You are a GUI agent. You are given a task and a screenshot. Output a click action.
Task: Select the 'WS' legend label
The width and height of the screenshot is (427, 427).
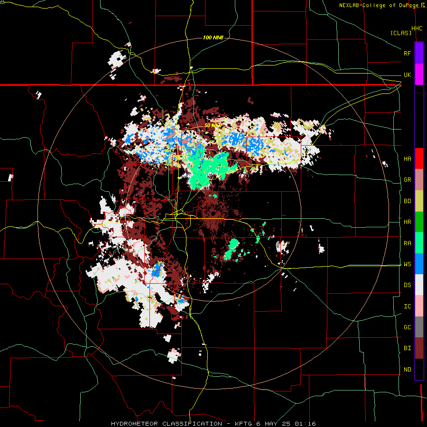click(407, 264)
